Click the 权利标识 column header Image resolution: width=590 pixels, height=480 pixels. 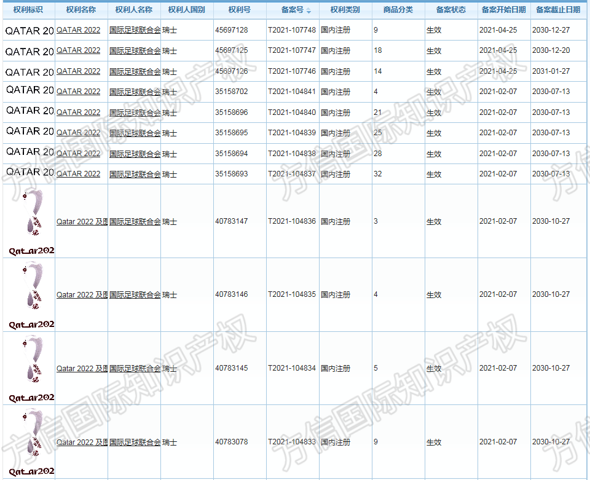click(28, 10)
